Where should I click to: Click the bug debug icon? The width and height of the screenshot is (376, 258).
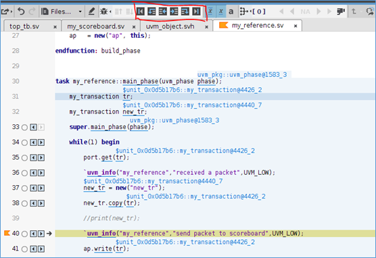click(x=104, y=11)
